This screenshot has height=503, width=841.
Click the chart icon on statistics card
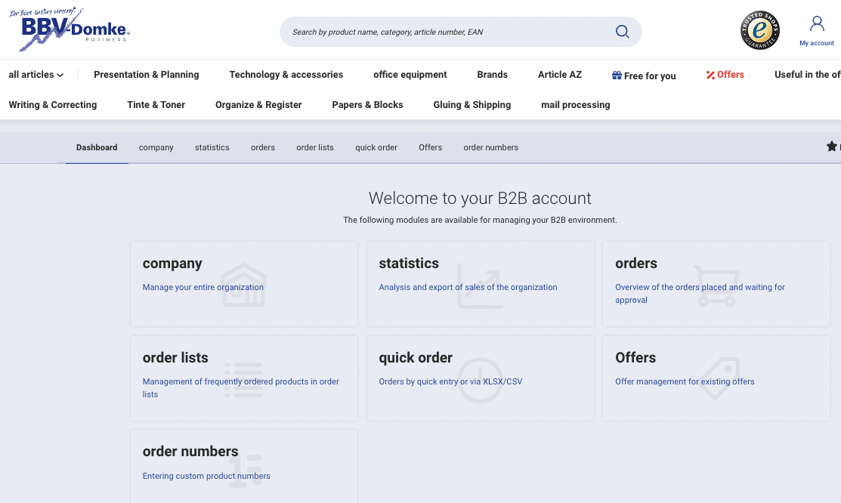(x=480, y=285)
